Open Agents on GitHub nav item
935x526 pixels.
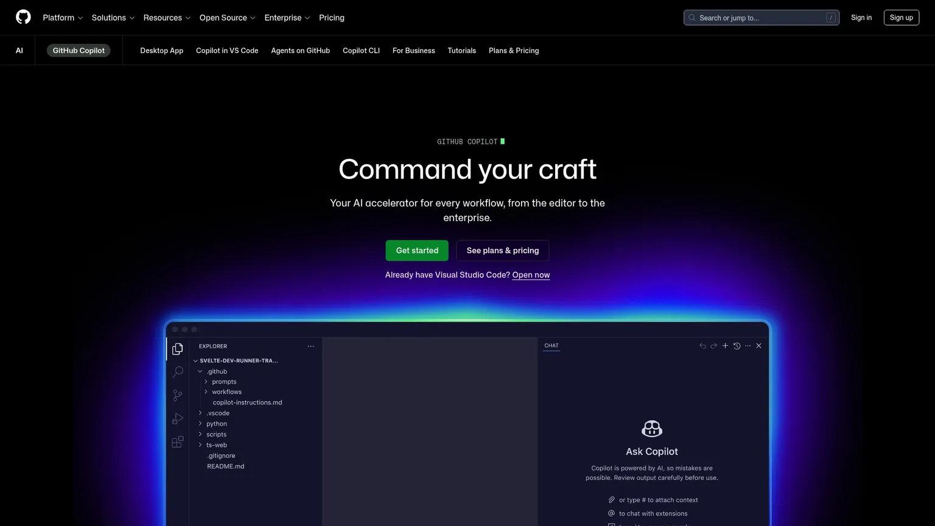(x=300, y=51)
